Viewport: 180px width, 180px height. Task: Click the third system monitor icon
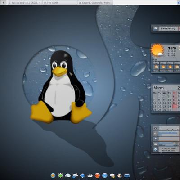tap(156, 139)
